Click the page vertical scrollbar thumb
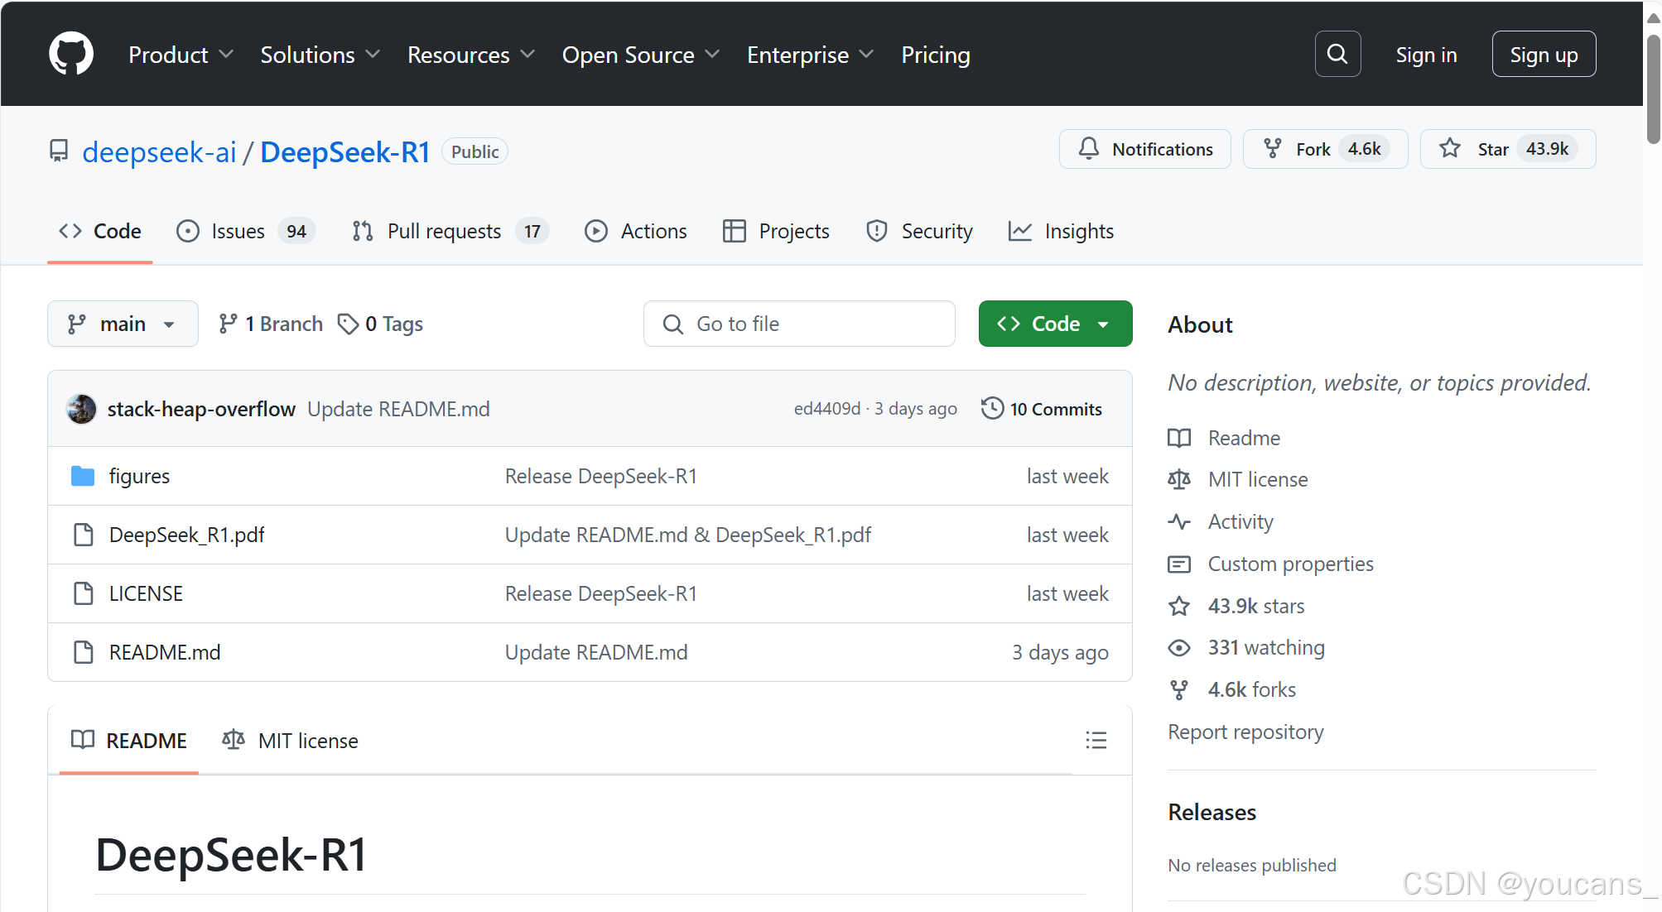Image resolution: width=1662 pixels, height=912 pixels. 1653,89
